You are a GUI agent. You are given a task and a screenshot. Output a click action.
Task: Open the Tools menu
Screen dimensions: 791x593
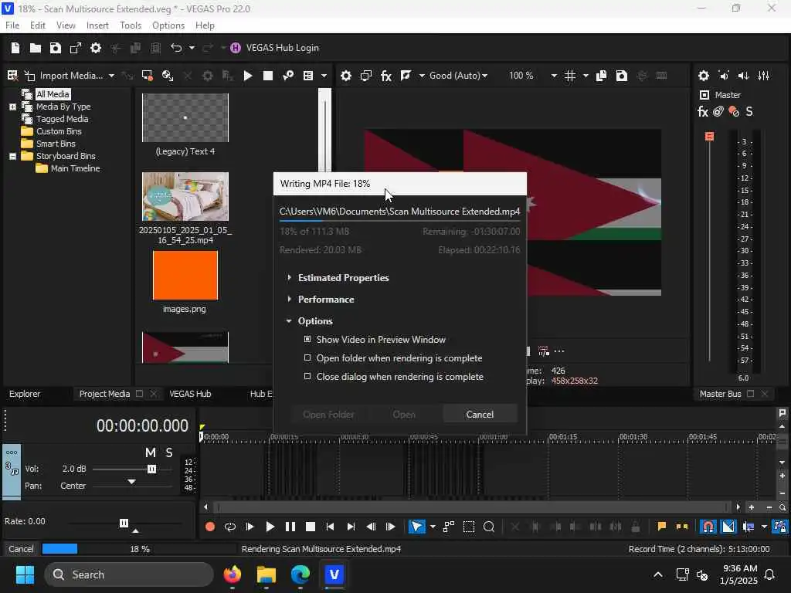(x=131, y=25)
